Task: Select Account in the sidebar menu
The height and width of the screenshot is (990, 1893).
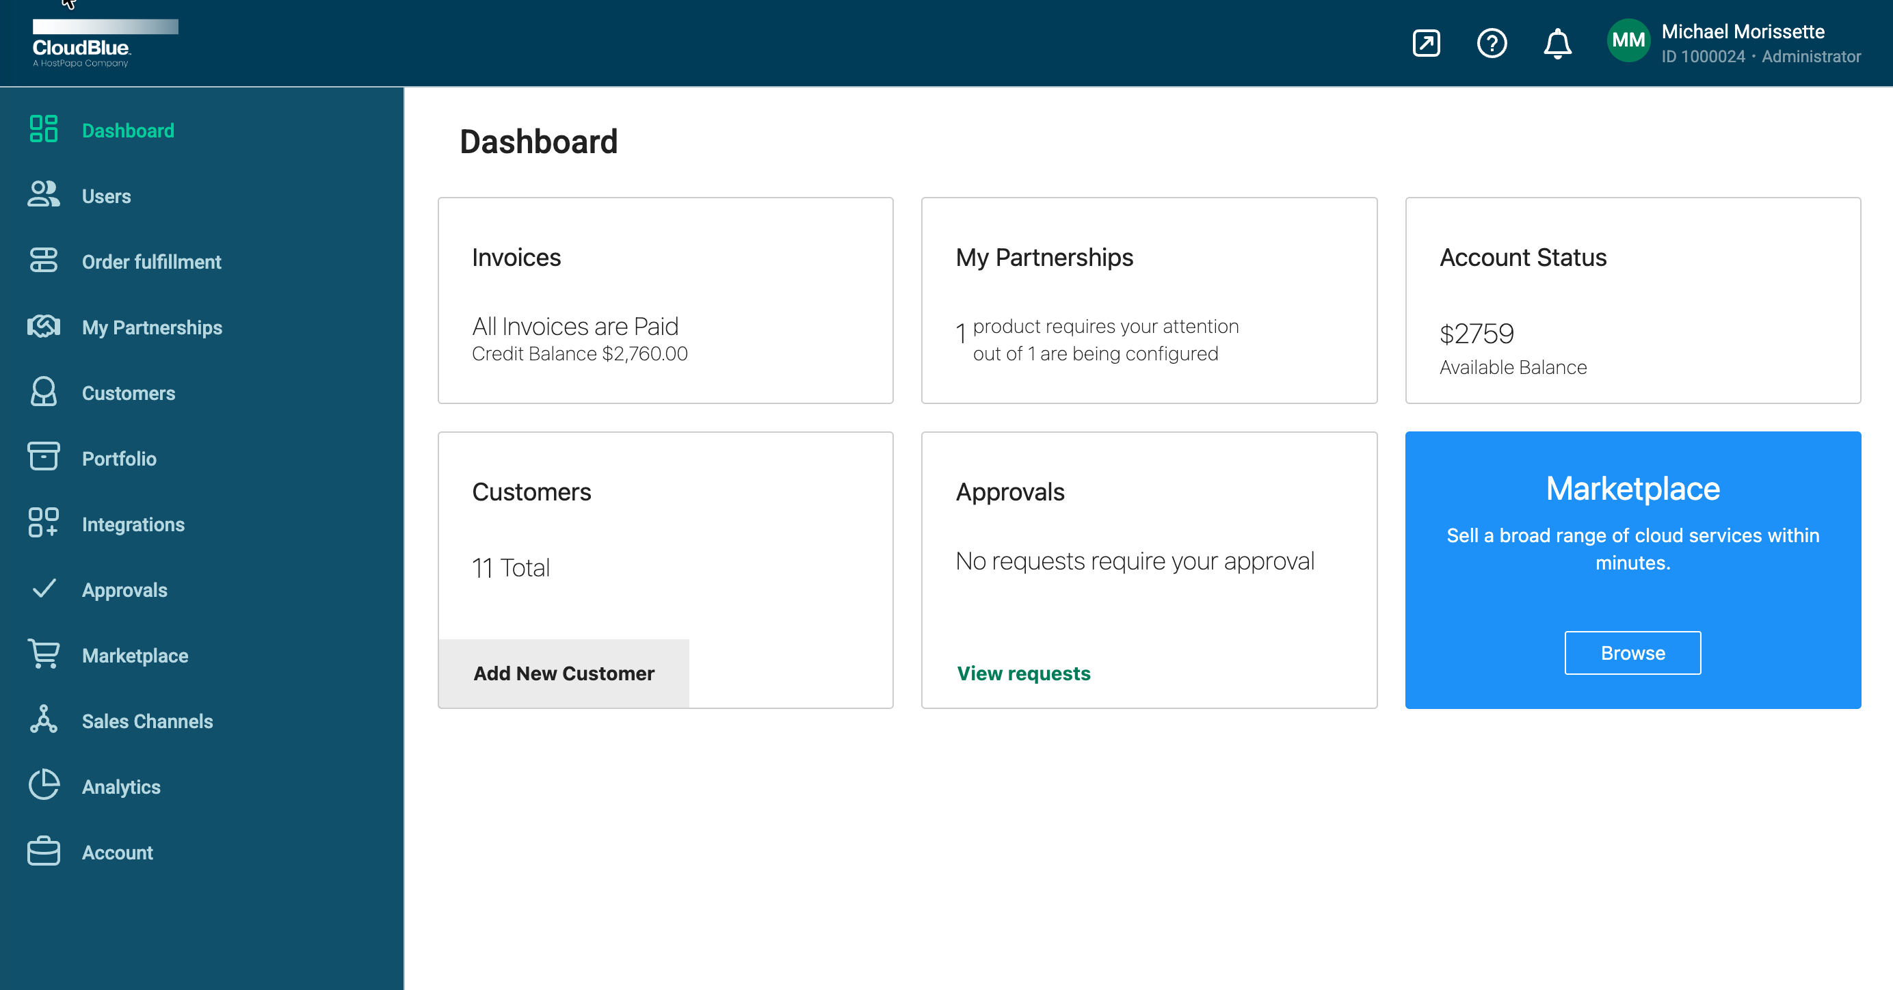Action: [118, 852]
